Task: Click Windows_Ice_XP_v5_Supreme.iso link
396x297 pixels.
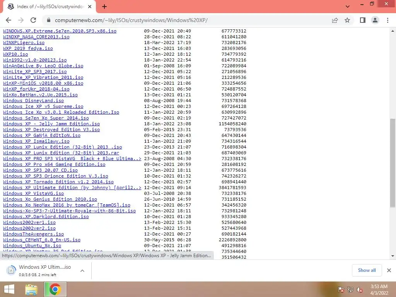Action: tap(43, 106)
